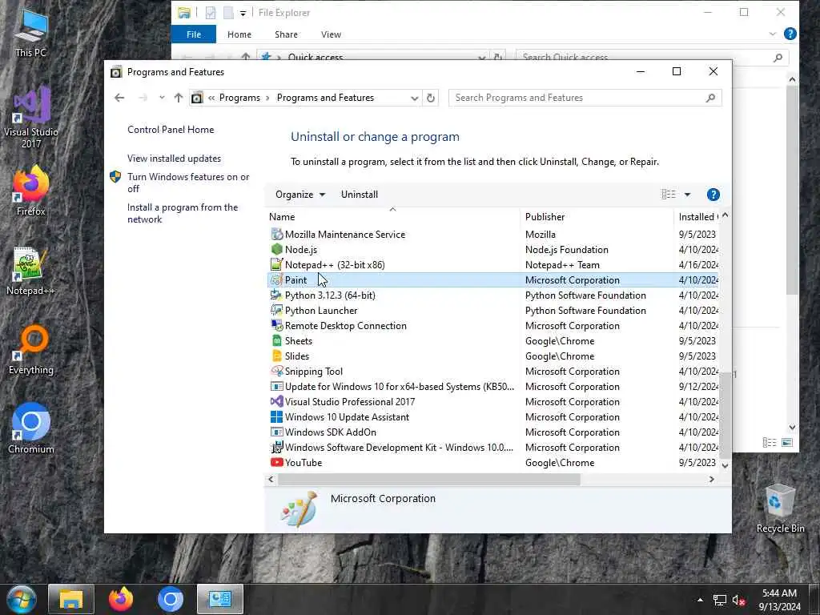Open the Windows Start button

coord(21,600)
